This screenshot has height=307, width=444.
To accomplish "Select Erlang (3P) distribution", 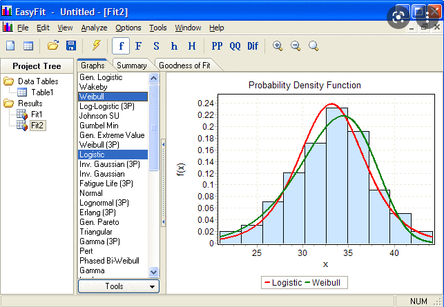I will click(113, 212).
